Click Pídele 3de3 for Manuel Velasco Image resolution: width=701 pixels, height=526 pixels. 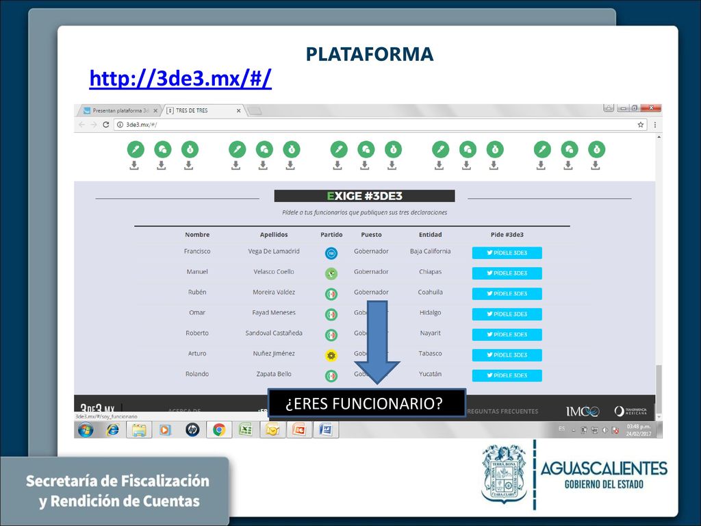(x=507, y=273)
